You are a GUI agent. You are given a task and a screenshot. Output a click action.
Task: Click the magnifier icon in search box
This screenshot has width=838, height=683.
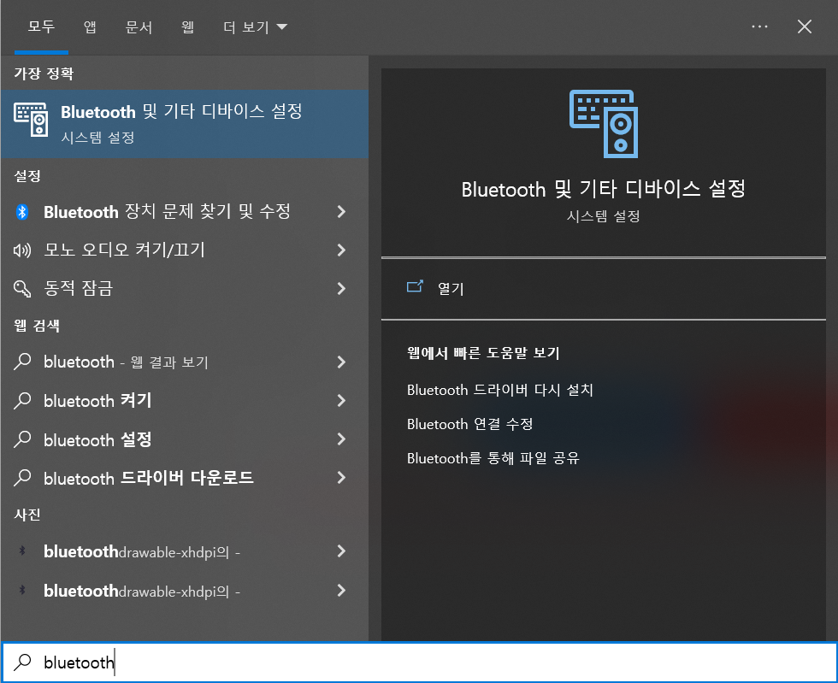(x=22, y=662)
